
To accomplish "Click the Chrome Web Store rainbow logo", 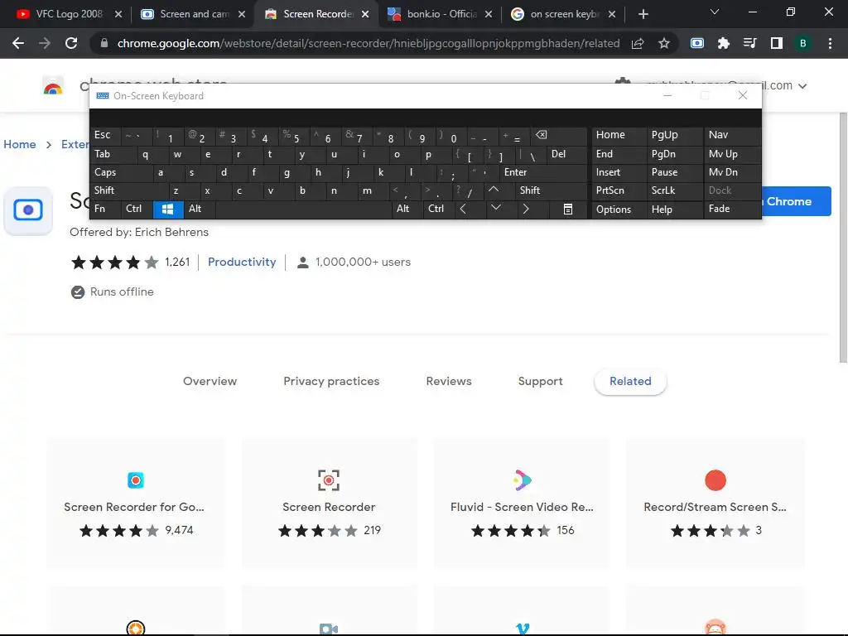I will [53, 86].
